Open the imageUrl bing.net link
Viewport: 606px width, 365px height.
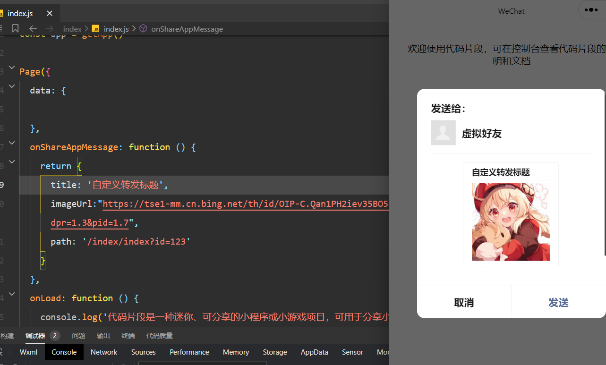(246, 204)
